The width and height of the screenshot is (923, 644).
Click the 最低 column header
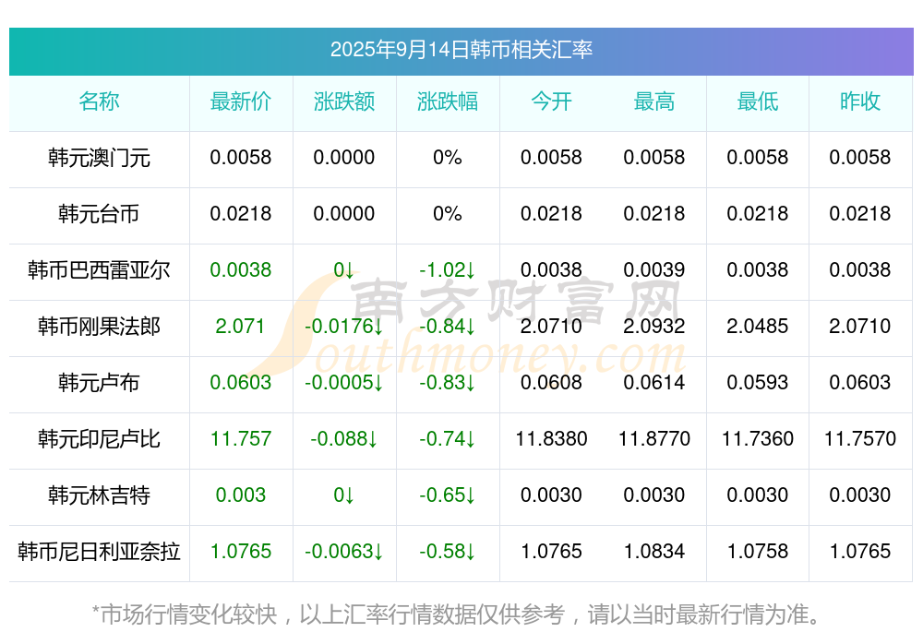click(758, 101)
